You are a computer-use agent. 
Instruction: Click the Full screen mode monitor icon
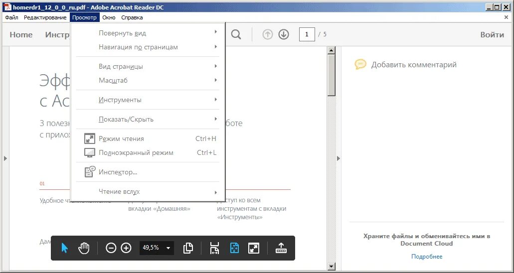point(90,153)
